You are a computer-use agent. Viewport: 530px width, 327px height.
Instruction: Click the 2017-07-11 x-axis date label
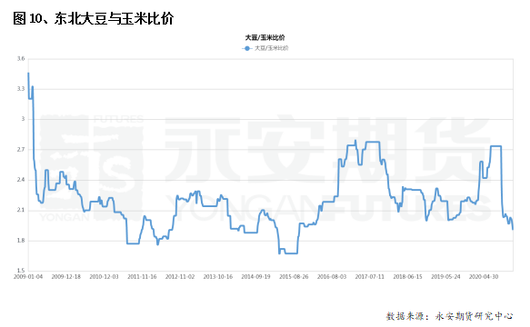point(369,276)
